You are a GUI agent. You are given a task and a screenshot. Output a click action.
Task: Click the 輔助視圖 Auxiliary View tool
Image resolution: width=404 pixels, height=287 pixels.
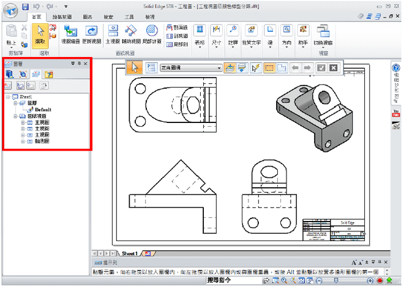tap(130, 34)
